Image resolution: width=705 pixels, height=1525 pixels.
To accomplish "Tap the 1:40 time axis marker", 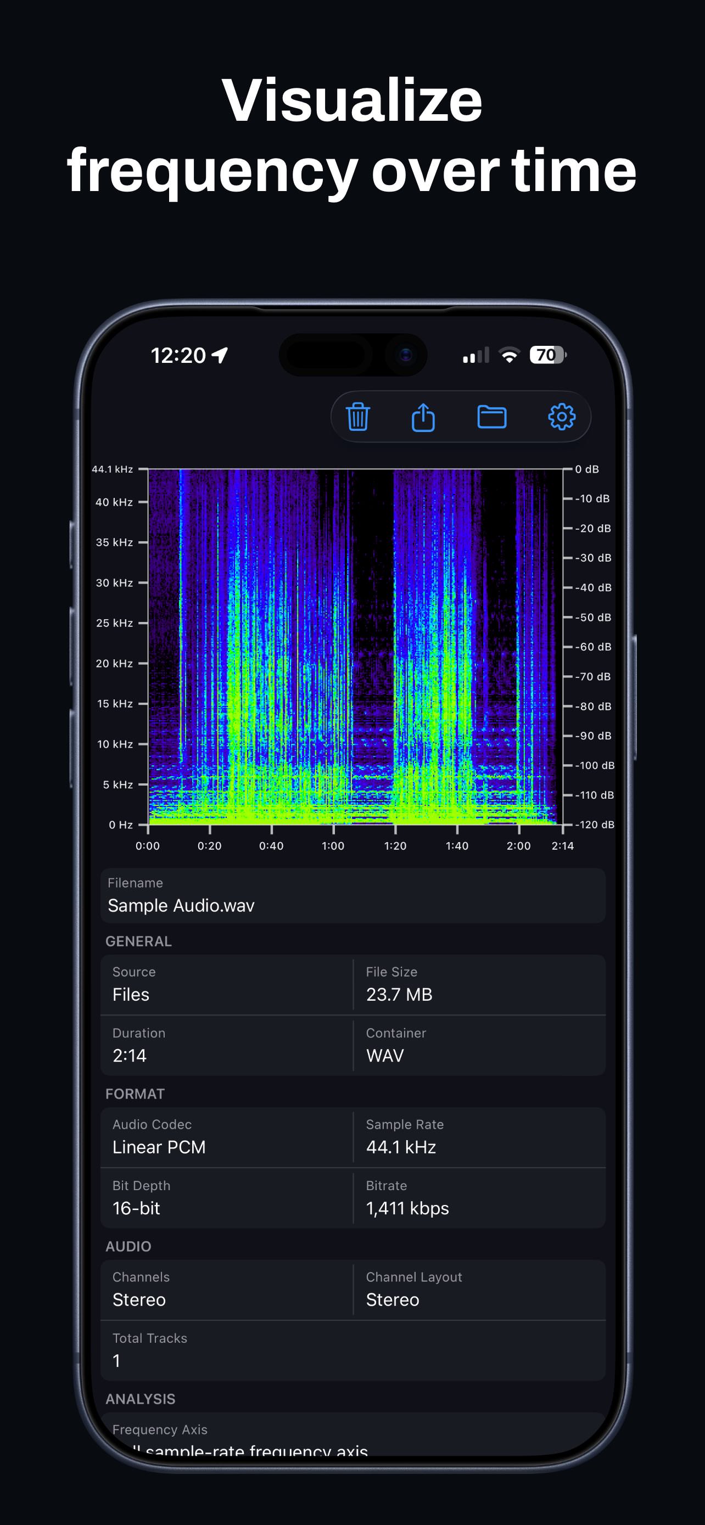I will [x=457, y=846].
